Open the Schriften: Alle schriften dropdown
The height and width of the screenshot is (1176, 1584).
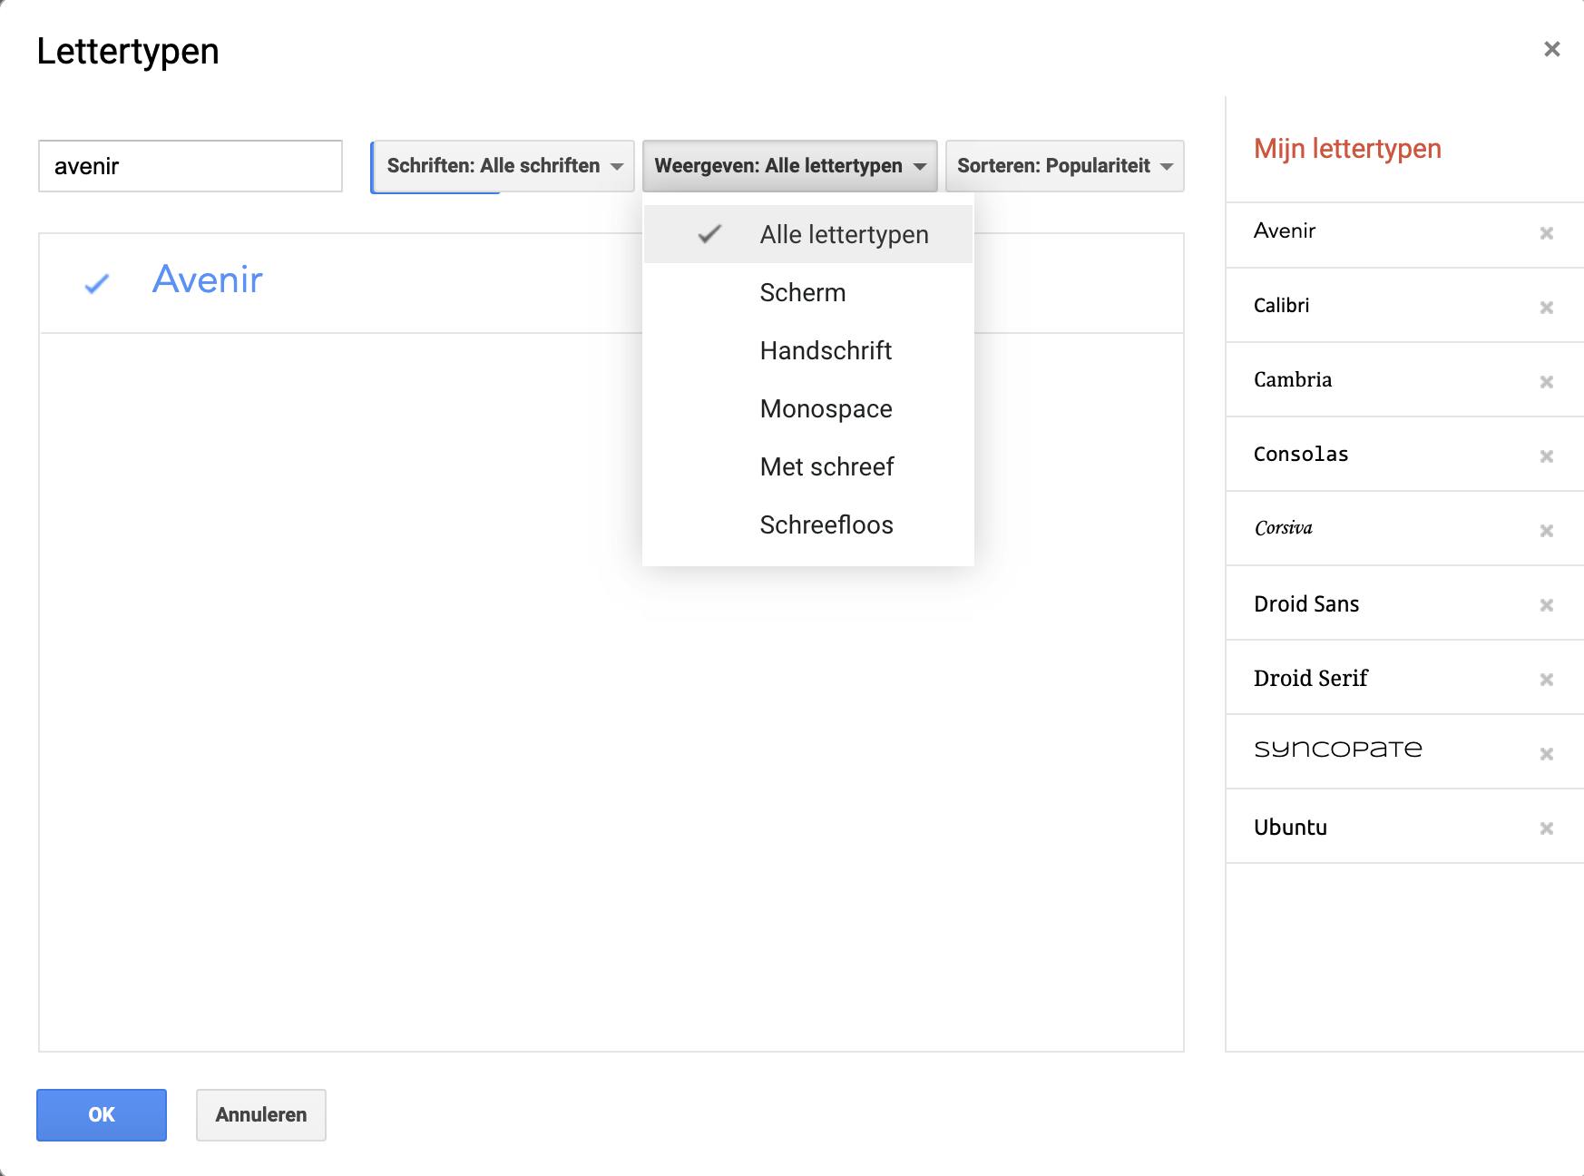coord(504,166)
